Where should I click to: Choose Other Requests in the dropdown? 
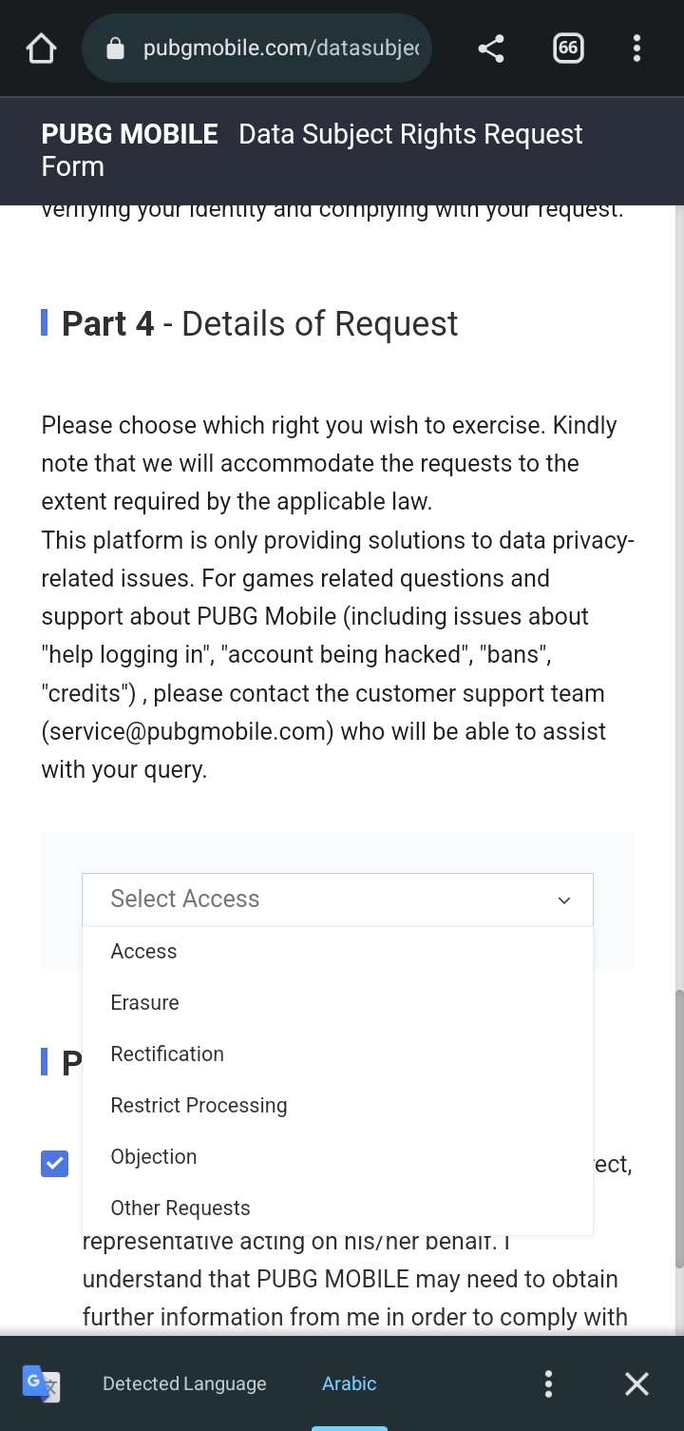[180, 1208]
